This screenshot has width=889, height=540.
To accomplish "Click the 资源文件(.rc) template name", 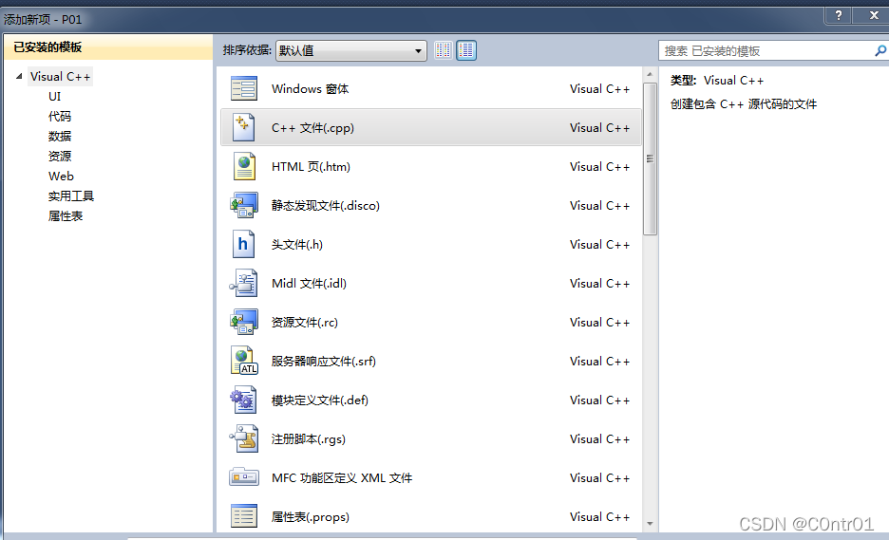I will 305,323.
